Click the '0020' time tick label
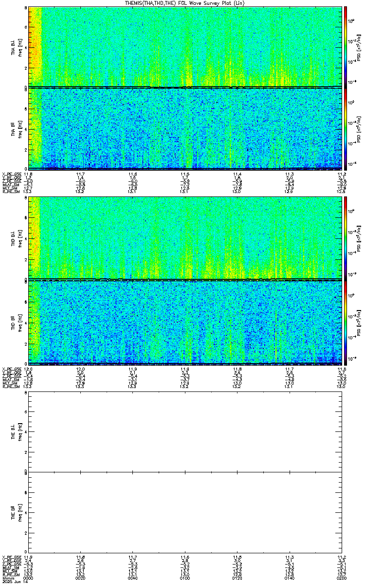The height and width of the screenshot is (585, 365). point(81,578)
